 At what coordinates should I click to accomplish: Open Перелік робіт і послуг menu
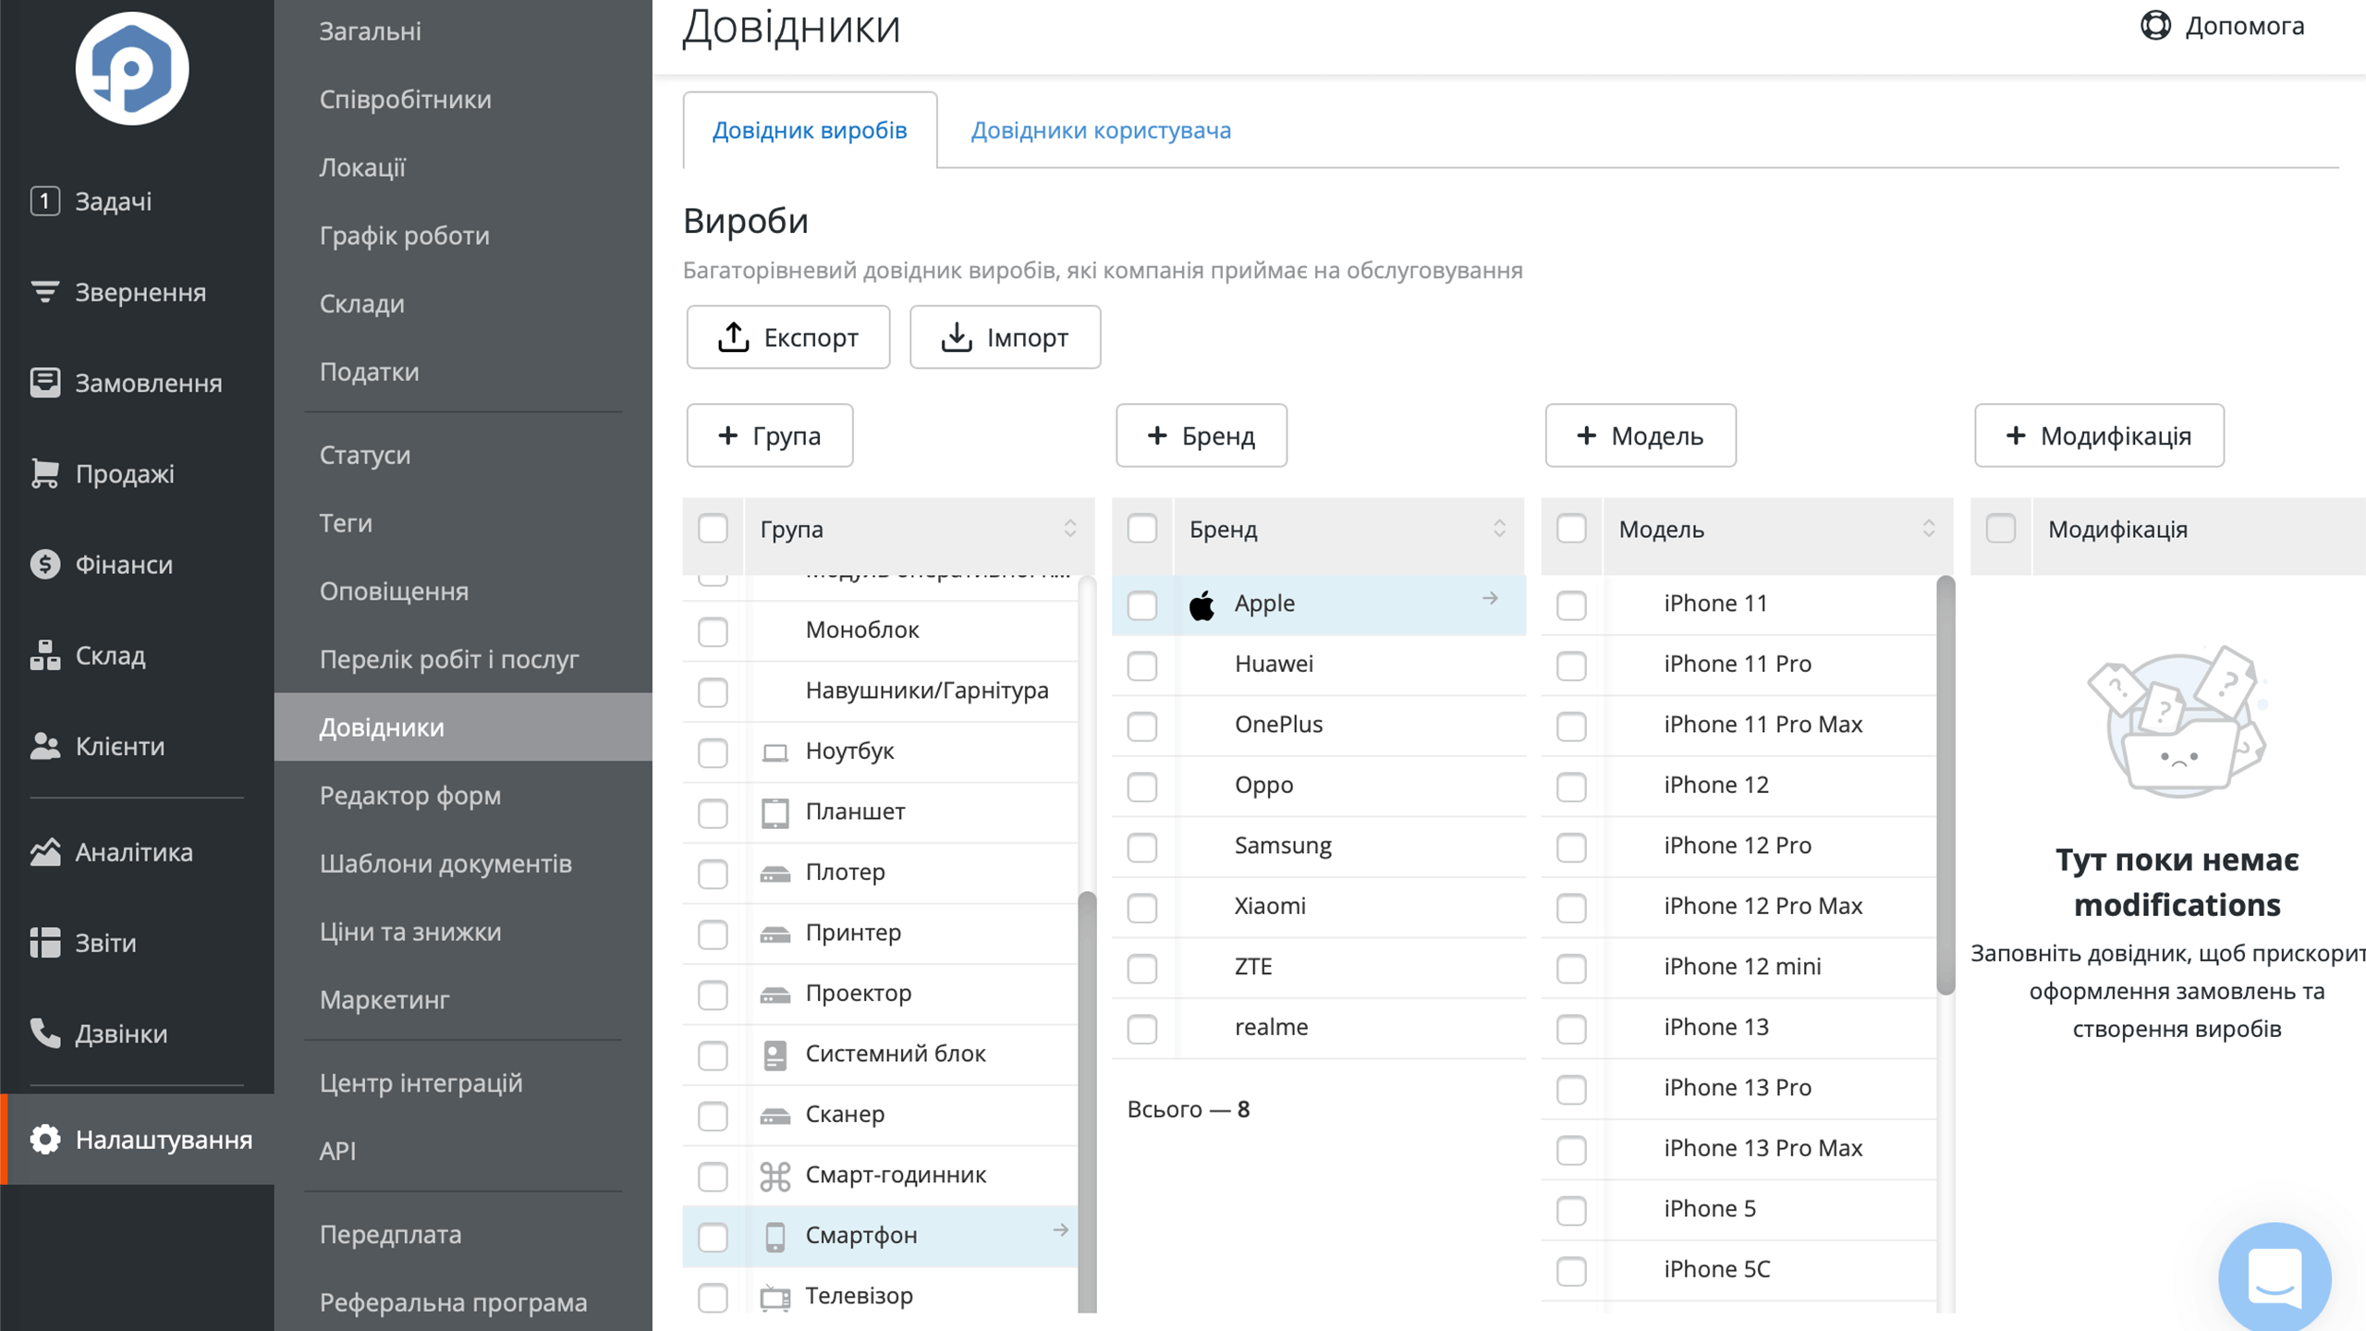(463, 659)
